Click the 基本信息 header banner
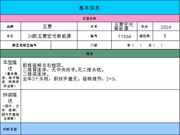180x135 pixels. point(90,7)
